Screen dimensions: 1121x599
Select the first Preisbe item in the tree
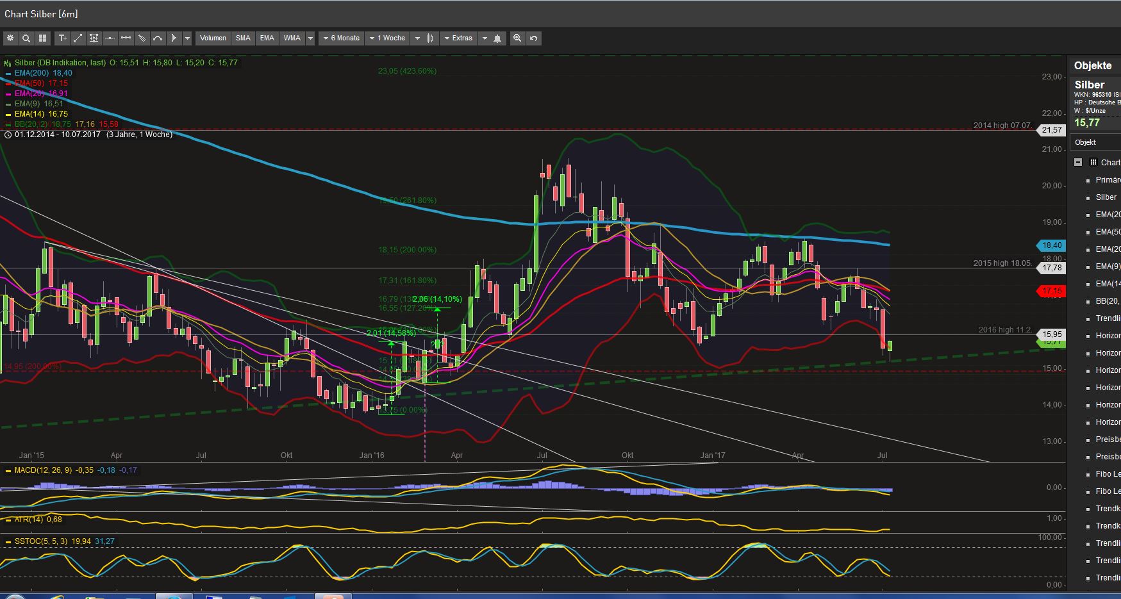pos(1108,439)
